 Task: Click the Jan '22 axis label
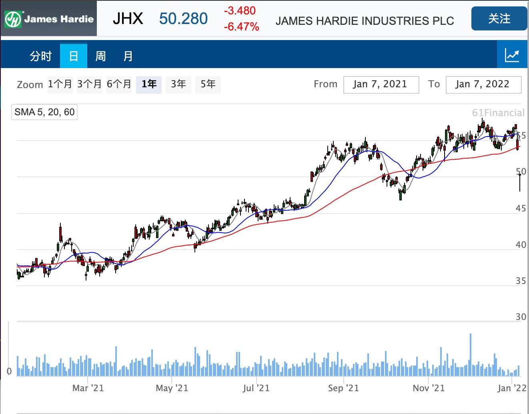512,388
